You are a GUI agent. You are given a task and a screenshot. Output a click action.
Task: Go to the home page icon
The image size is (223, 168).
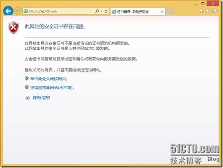pos(201,11)
